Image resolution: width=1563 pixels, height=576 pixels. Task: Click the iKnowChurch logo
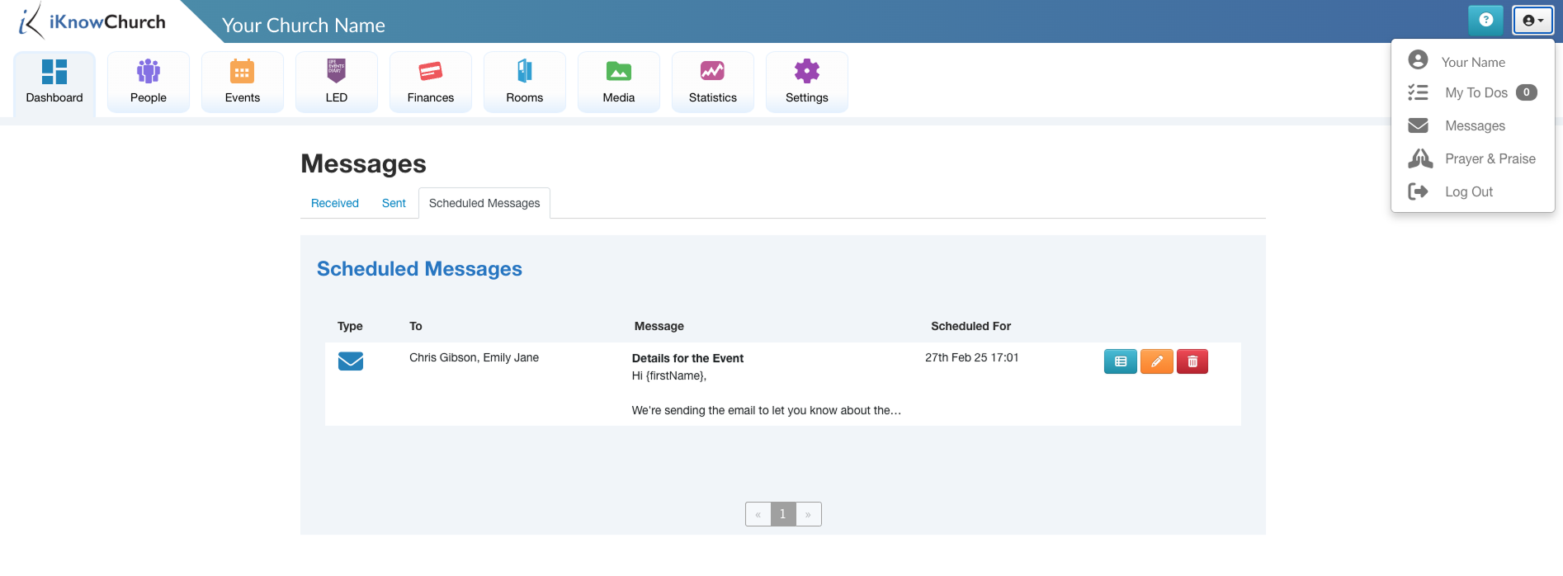tap(92, 22)
